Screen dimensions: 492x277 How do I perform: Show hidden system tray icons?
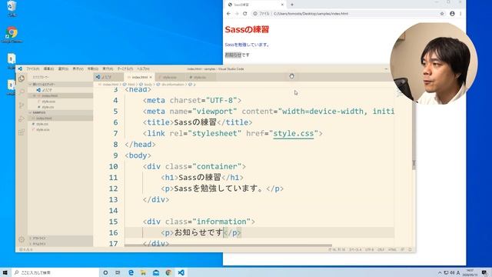(440, 272)
